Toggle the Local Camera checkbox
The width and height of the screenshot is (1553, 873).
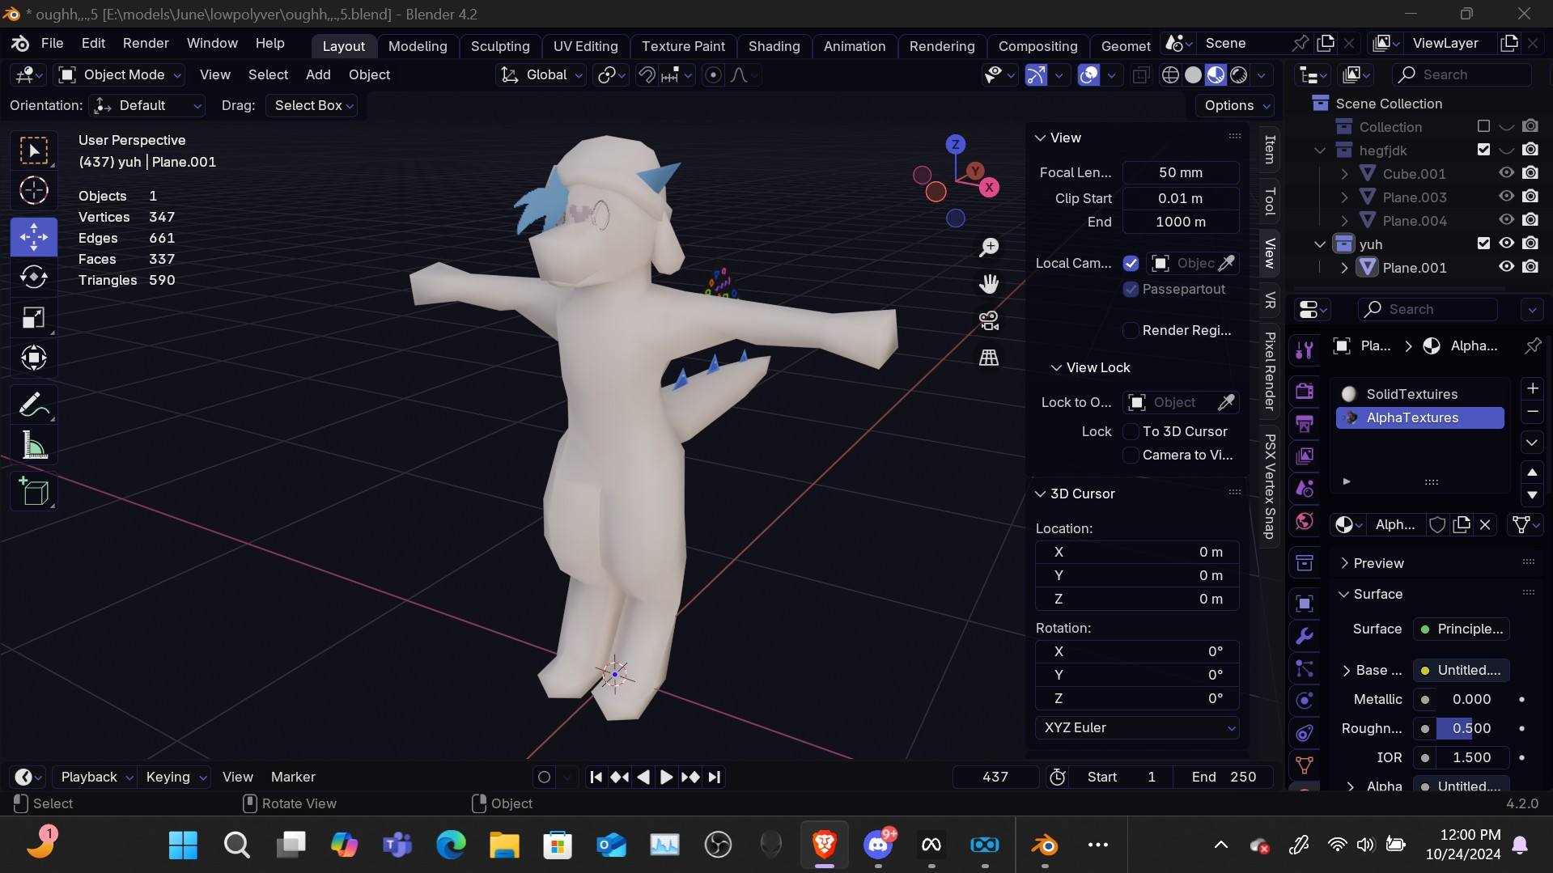click(x=1131, y=263)
